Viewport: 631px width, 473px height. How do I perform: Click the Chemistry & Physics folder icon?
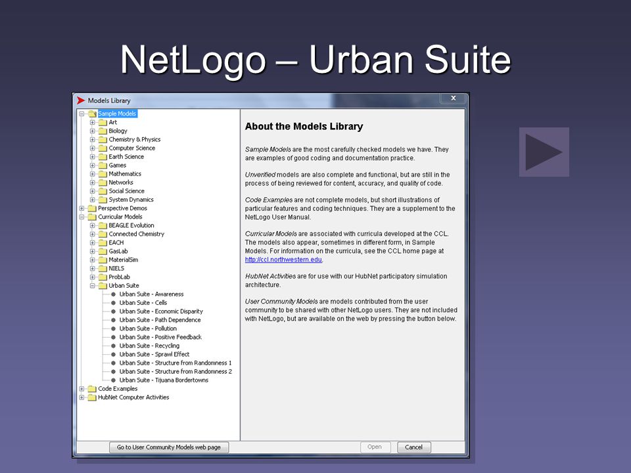pyautogui.click(x=103, y=139)
